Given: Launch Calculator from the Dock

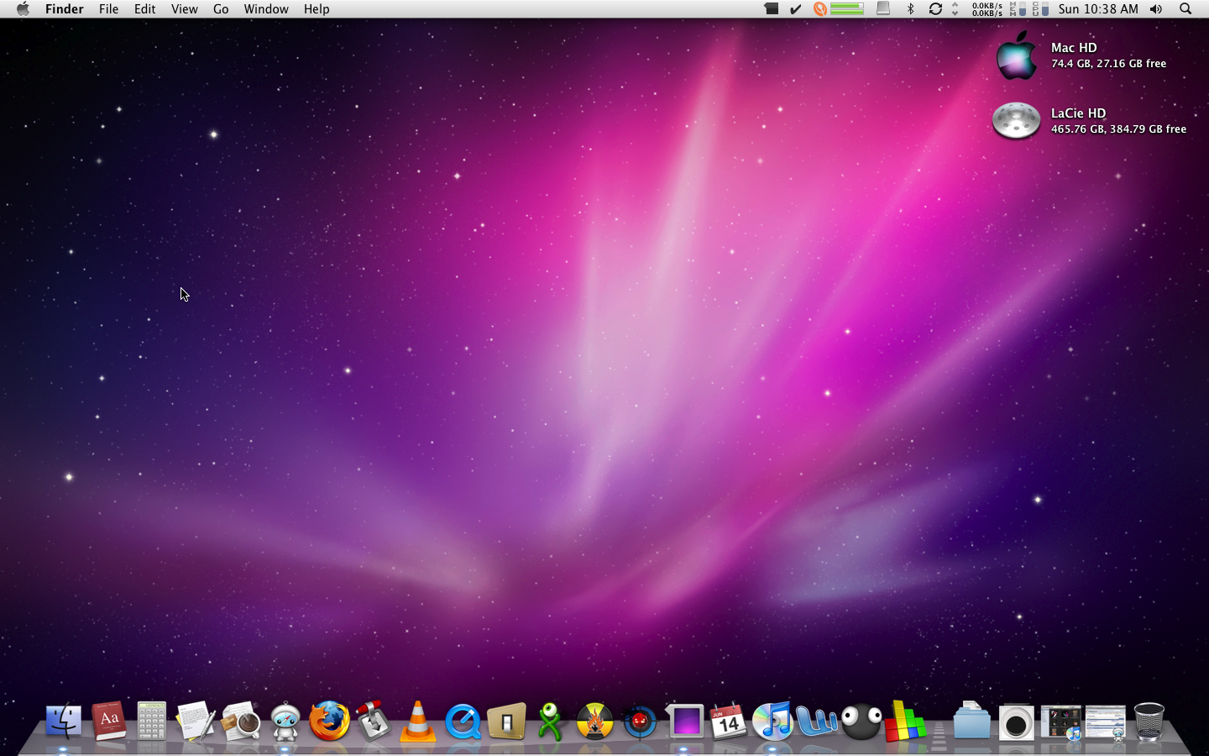Looking at the screenshot, I should coord(152,722).
